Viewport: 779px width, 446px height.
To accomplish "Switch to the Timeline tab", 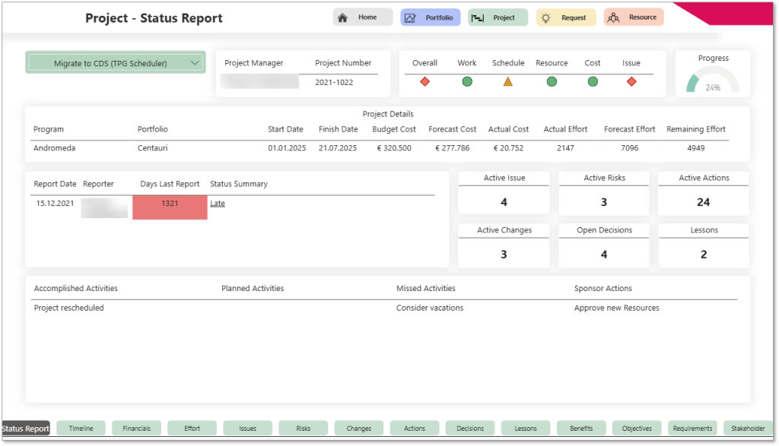I will tap(81, 428).
